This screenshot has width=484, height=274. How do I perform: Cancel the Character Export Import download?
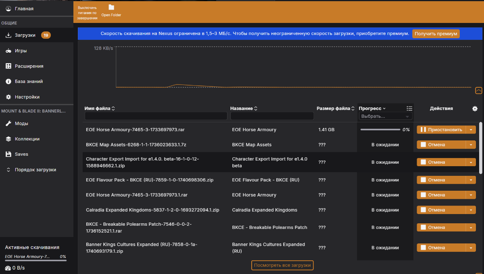point(441,162)
